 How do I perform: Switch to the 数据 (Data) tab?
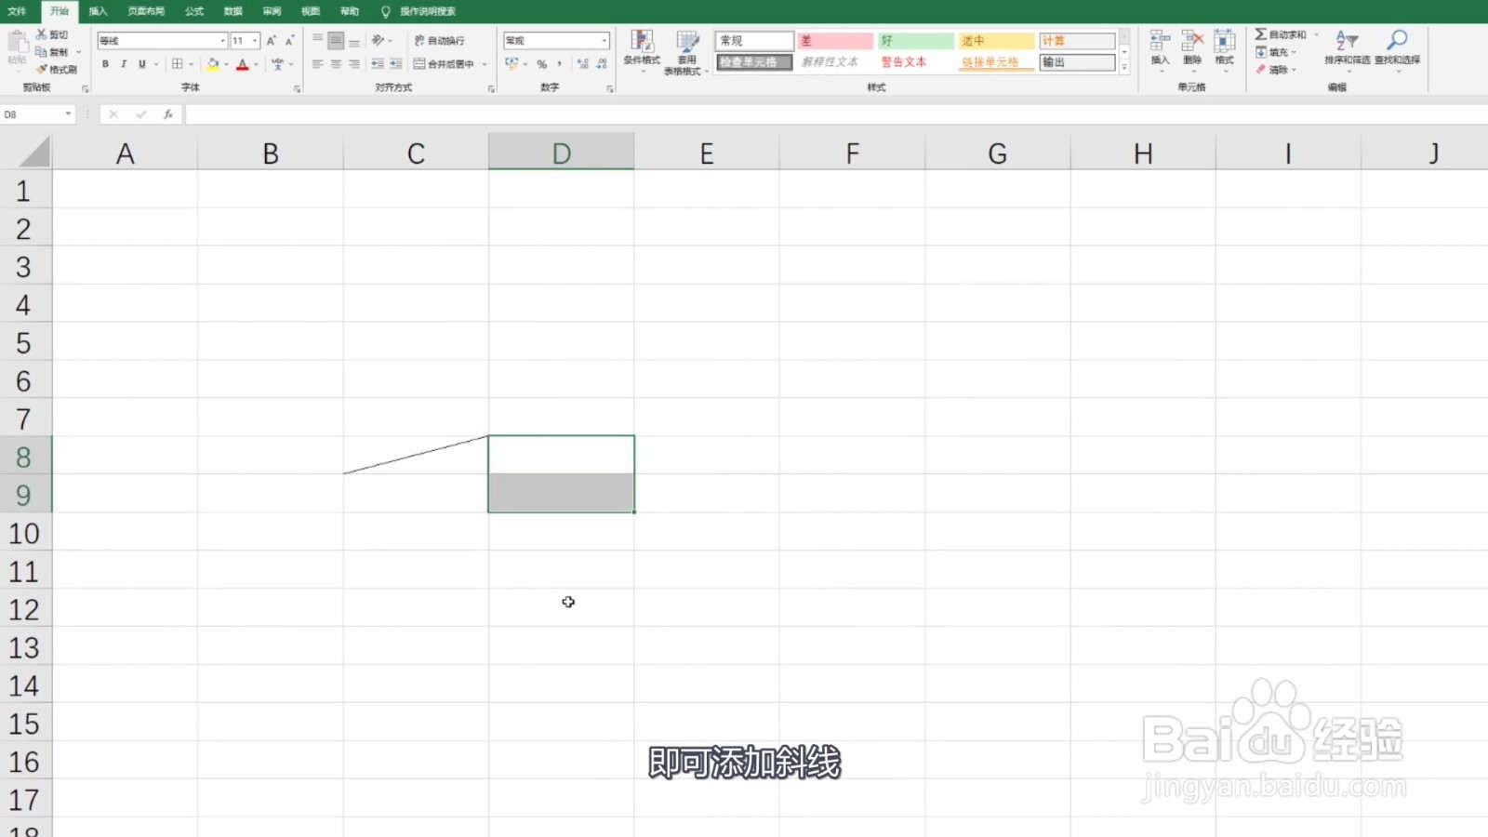pos(233,11)
